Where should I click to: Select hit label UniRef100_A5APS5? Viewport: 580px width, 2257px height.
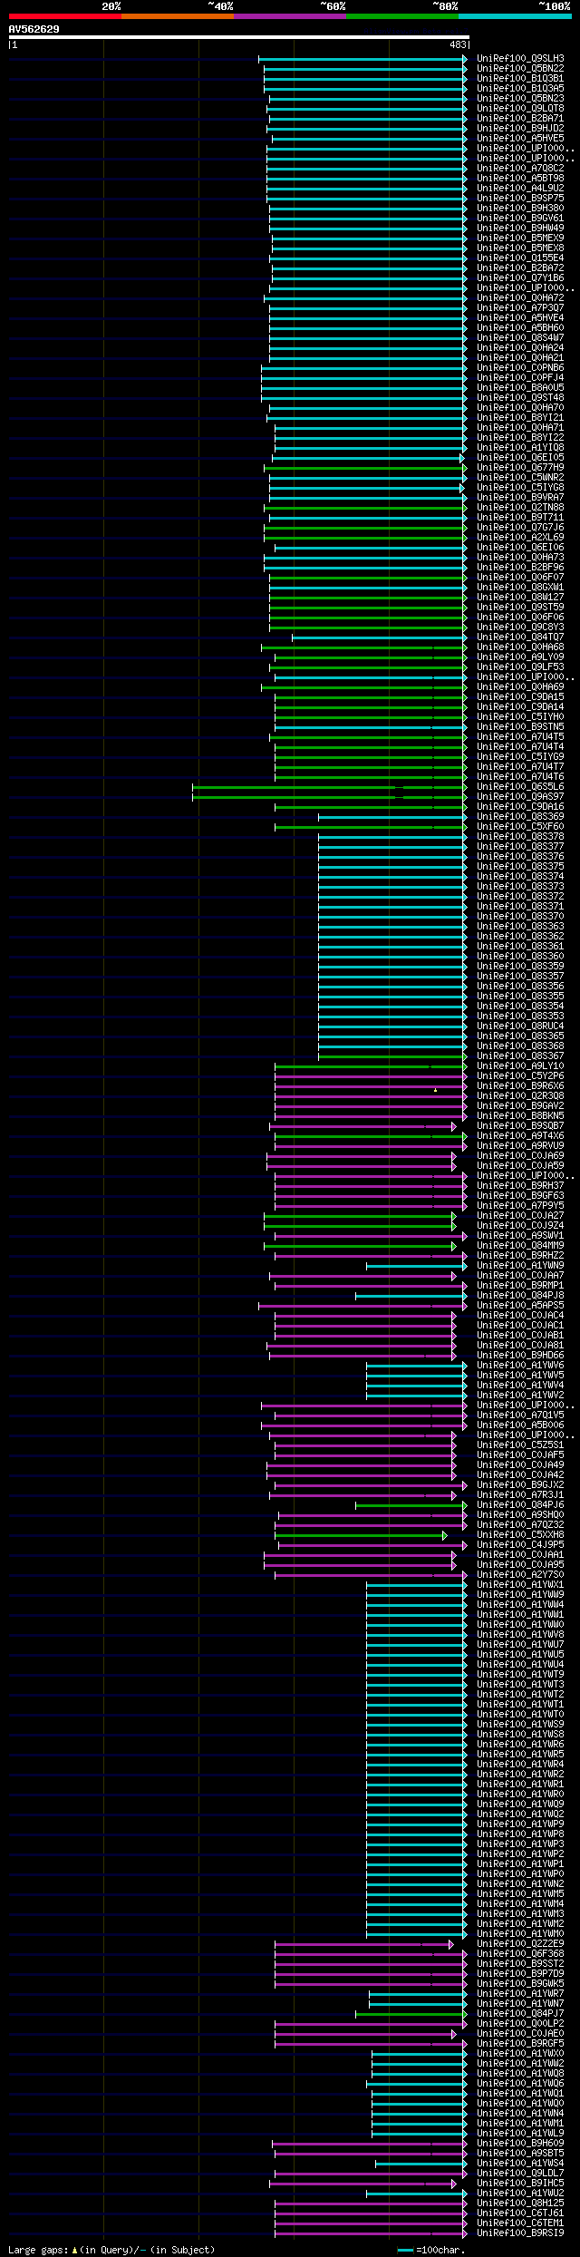[x=520, y=1306]
